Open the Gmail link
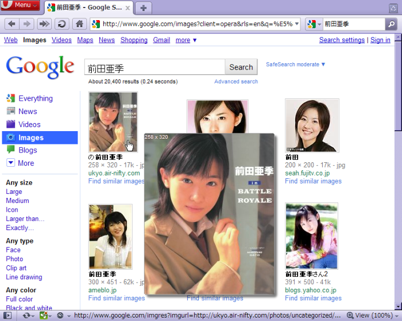 (161, 40)
